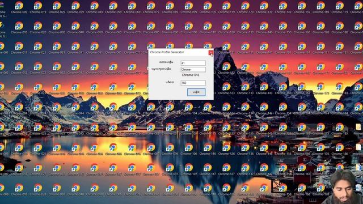
Task: Select the Chrome-136 profile icon
Action: 246,149
